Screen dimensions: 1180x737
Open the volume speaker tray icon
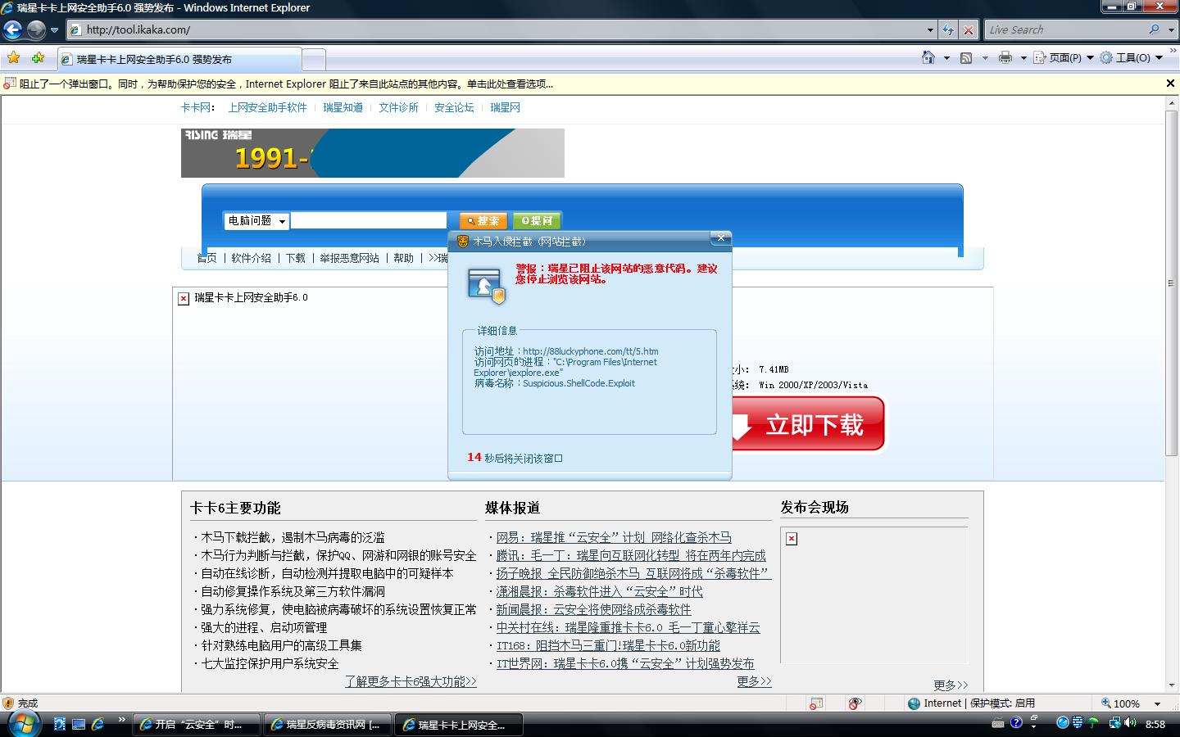pyautogui.click(x=1130, y=723)
